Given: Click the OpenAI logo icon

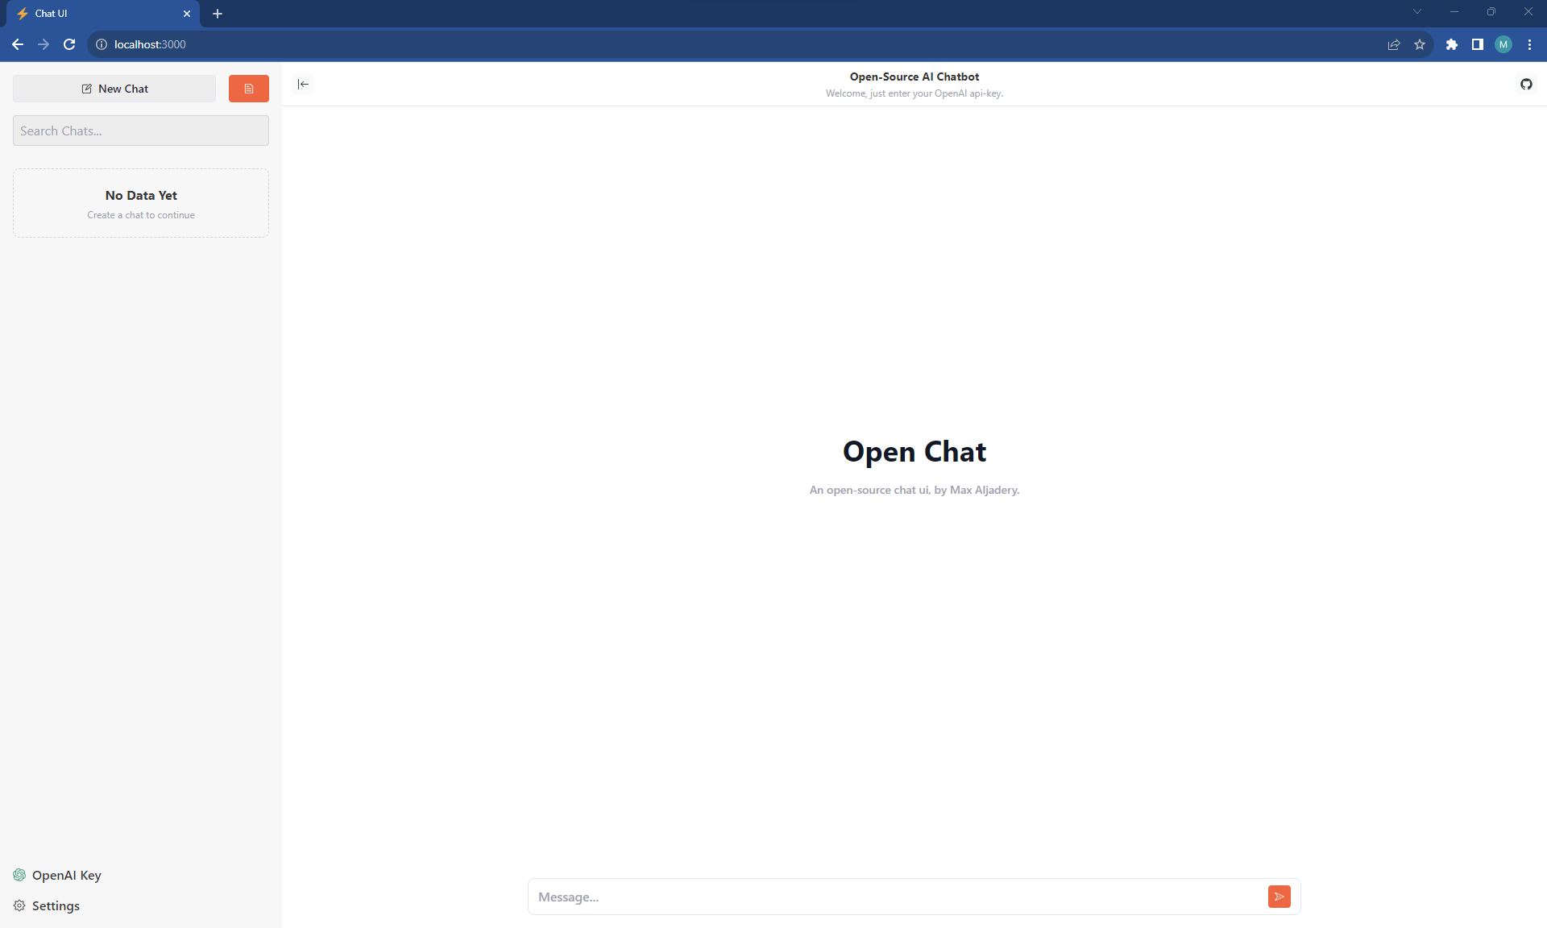Looking at the screenshot, I should point(19,875).
